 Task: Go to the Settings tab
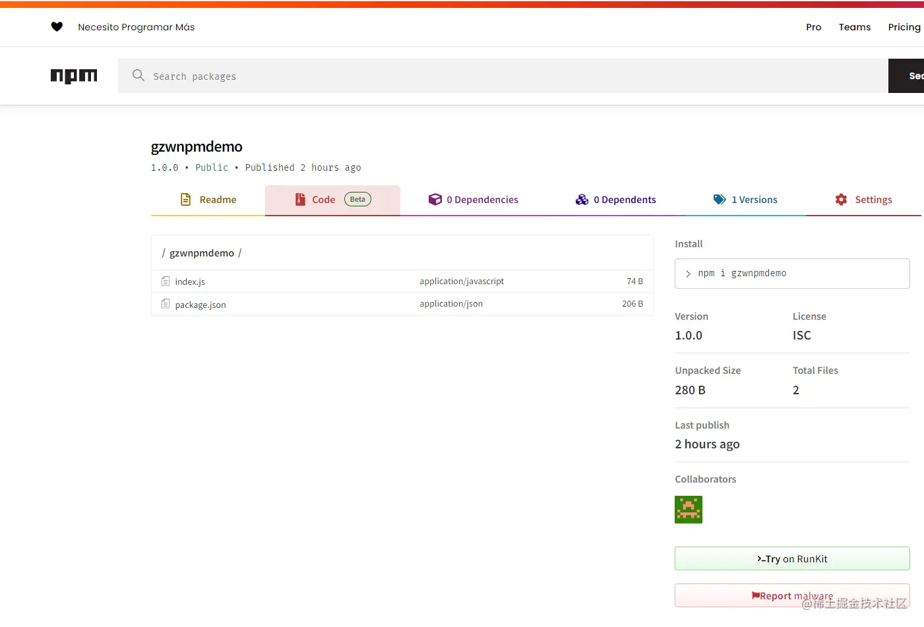point(863,200)
